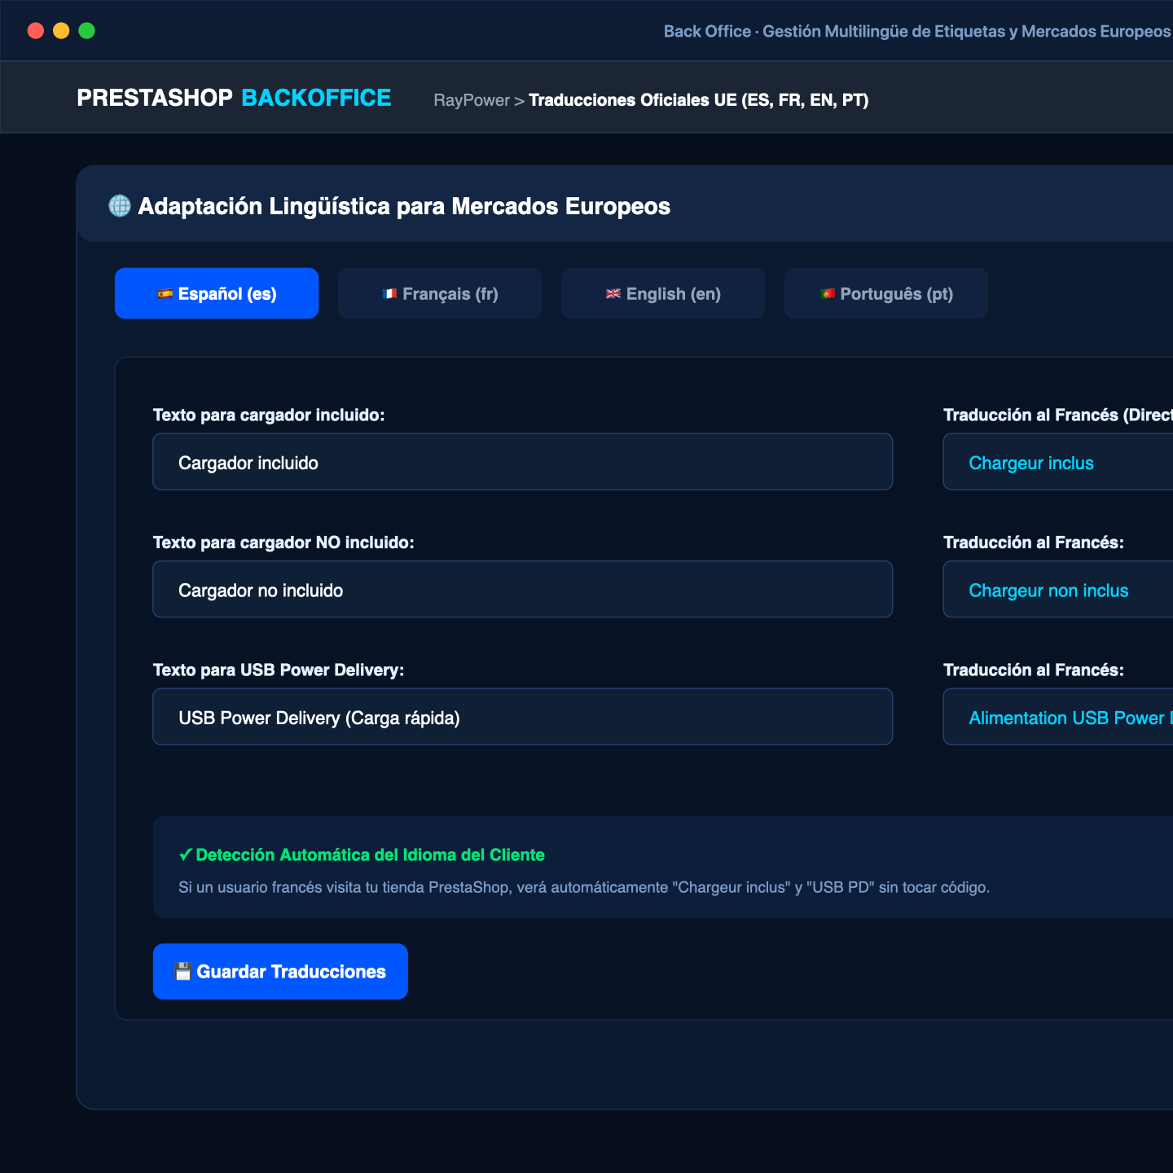Viewport: 1173px width, 1173px height.
Task: Click the Chargeur inclus translation field
Action: [1058, 462]
